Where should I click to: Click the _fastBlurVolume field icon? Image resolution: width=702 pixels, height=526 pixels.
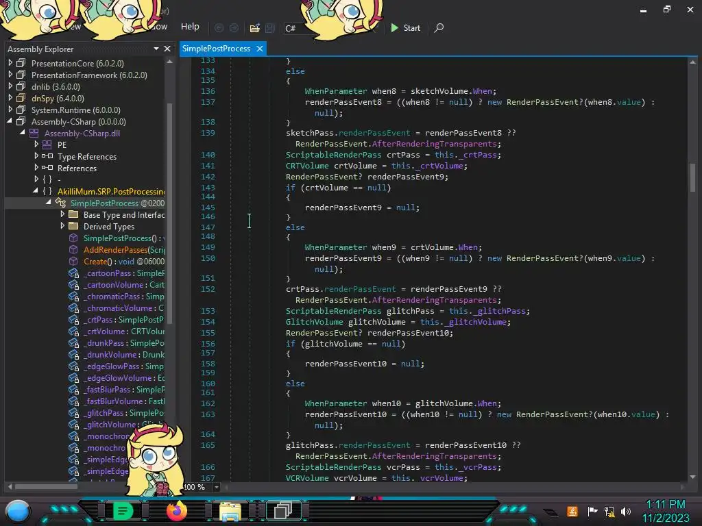[x=73, y=401]
